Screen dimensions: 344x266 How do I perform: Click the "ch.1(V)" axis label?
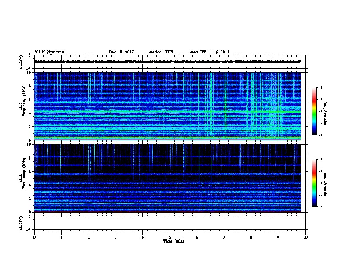21,62
